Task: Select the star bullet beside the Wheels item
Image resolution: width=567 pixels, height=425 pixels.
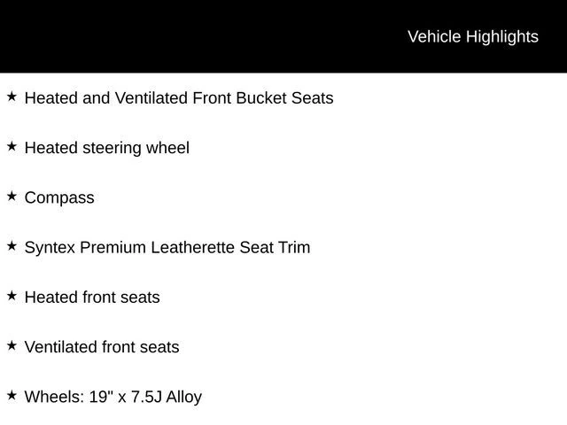Action: coord(12,395)
